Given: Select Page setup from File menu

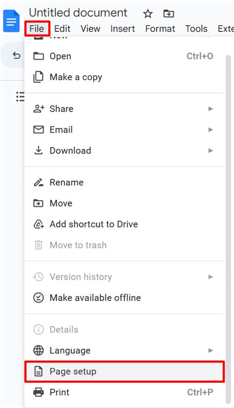Looking at the screenshot, I should tap(124, 371).
